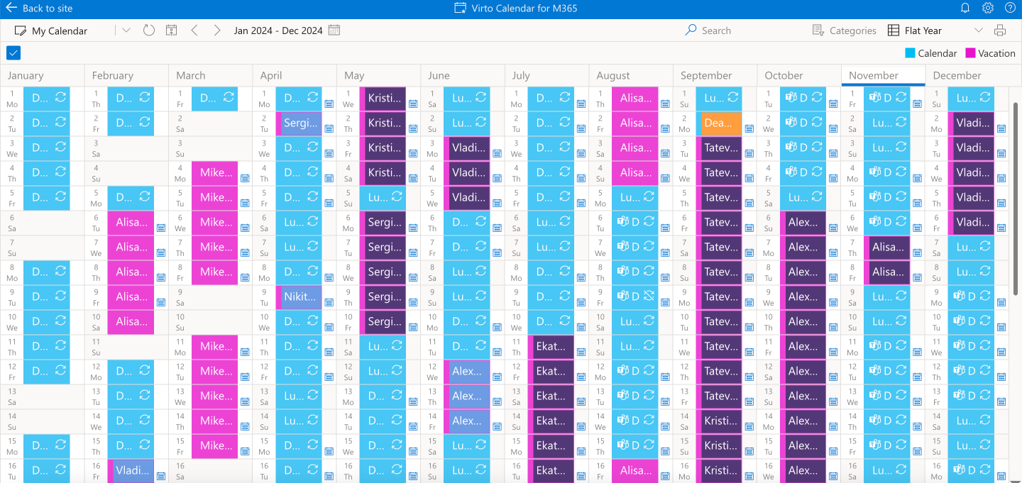
Task: Open help question mark icon
Action: 1010,9
